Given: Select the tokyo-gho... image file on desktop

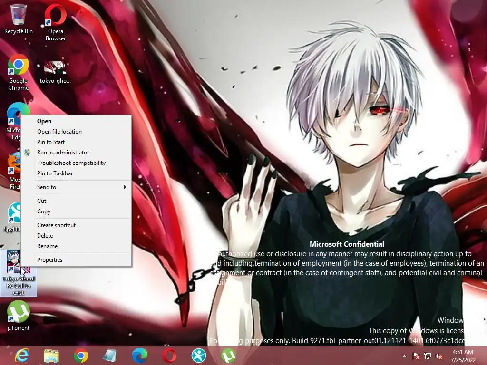Looking at the screenshot, I should tap(55, 72).
